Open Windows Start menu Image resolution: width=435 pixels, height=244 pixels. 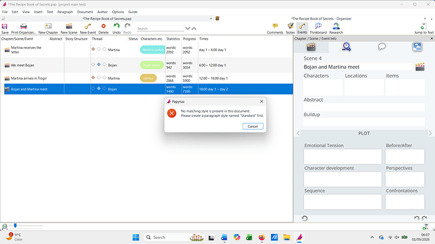[x=136, y=237]
